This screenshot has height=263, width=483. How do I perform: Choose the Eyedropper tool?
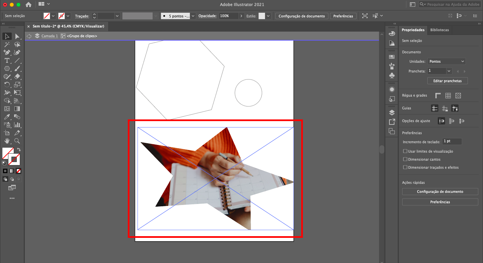7,117
